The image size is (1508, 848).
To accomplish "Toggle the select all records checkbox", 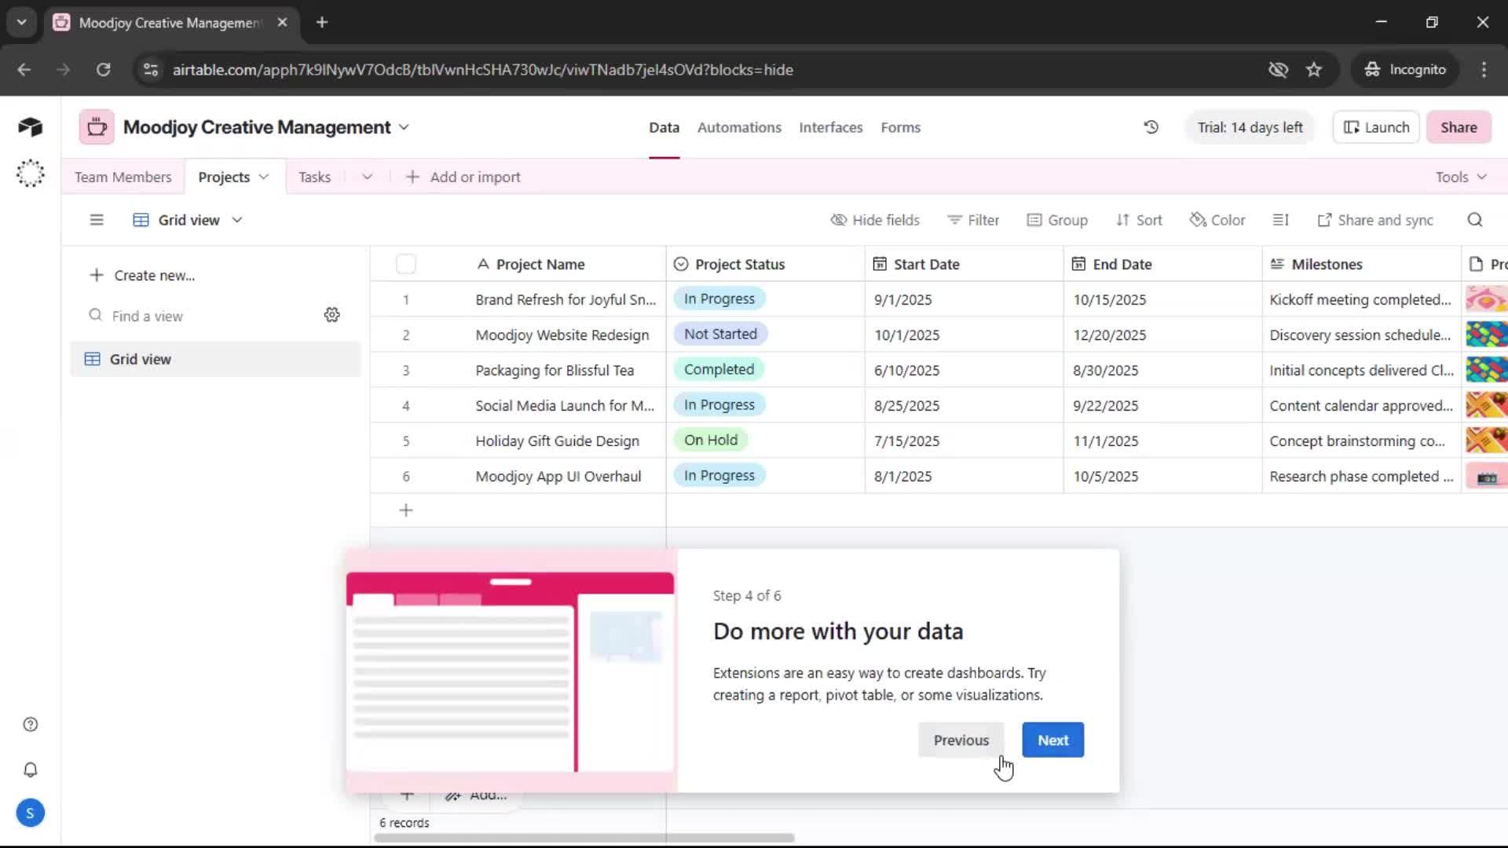I will pos(406,265).
